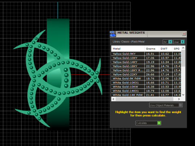The image size is (195, 146).
Task: Click the table's scroll up arrow
Action: pos(183,48)
